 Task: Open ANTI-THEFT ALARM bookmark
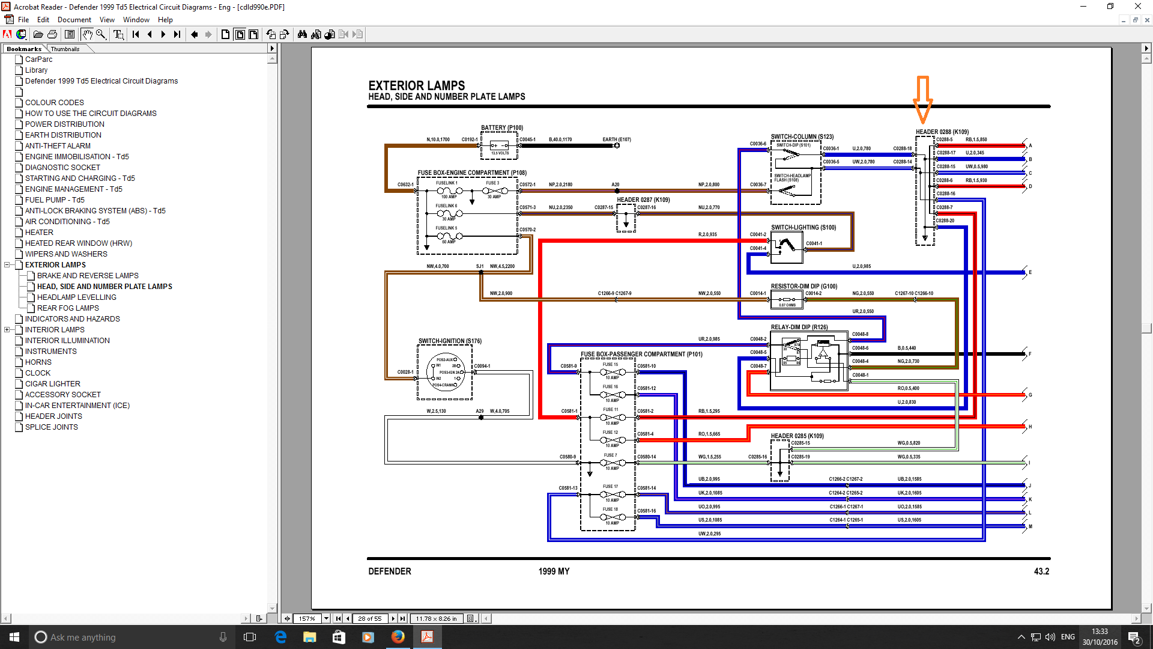[x=58, y=146]
